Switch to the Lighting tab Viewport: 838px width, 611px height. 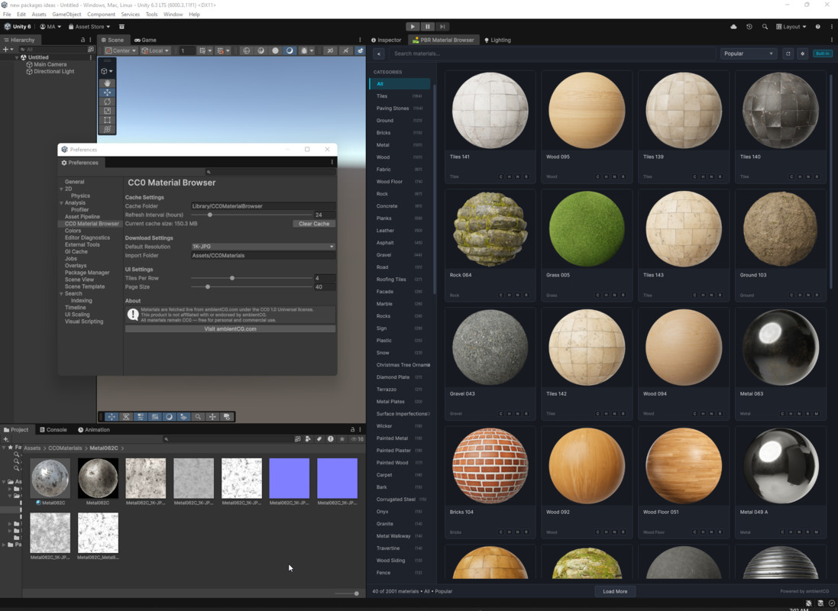pyautogui.click(x=497, y=40)
